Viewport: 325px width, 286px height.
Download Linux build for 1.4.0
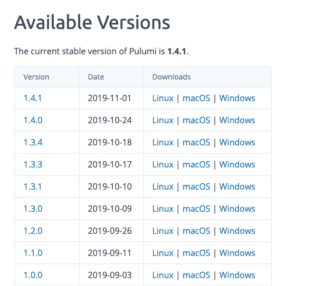pyautogui.click(x=162, y=120)
